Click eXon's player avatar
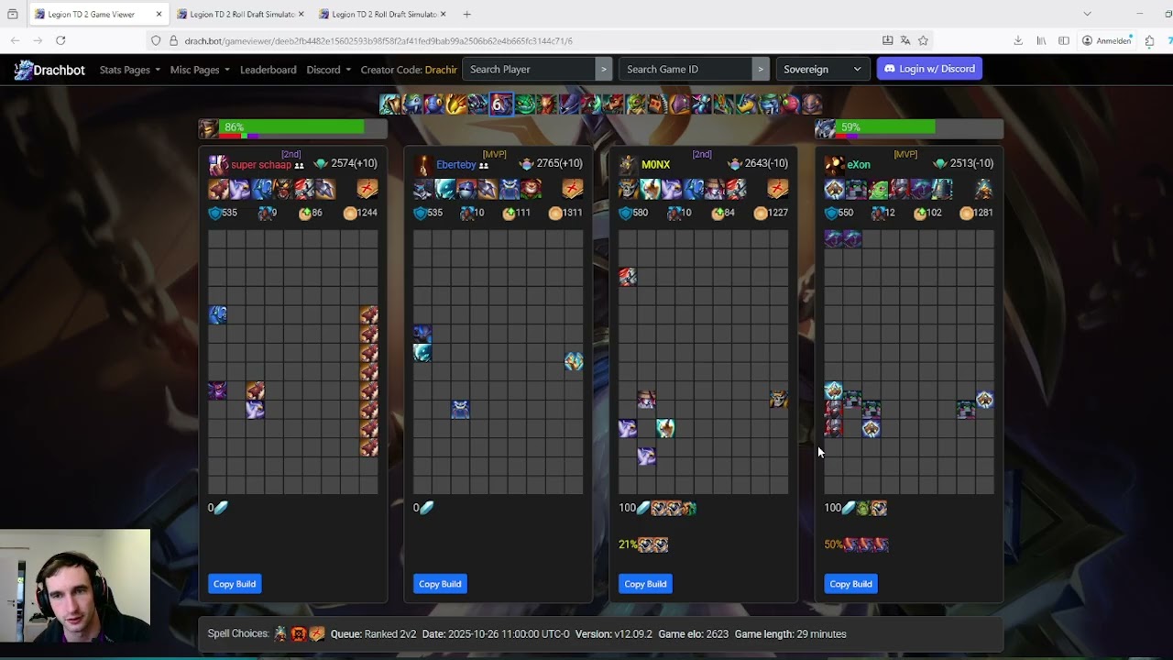This screenshot has width=1173, height=660. [x=834, y=165]
